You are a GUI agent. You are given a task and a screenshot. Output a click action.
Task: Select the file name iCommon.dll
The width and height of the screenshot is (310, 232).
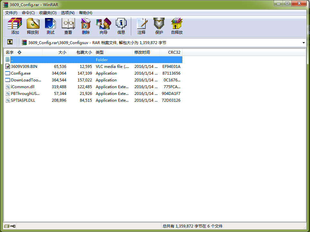23,87
